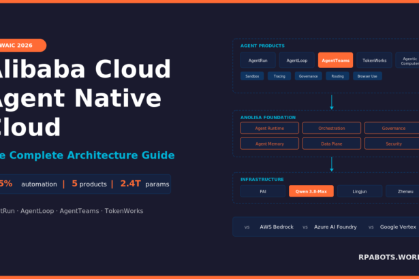Click the WAIC 2026 orange badge
The image size is (419, 279).
point(22,46)
